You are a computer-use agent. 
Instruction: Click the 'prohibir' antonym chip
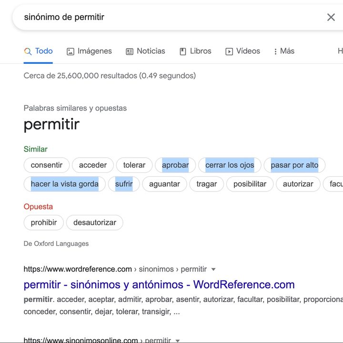pyautogui.click(x=44, y=222)
